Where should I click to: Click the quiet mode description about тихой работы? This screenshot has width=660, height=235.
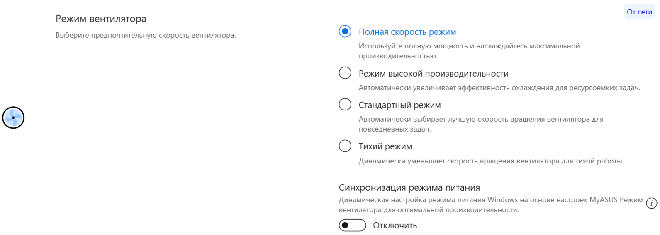pos(491,161)
